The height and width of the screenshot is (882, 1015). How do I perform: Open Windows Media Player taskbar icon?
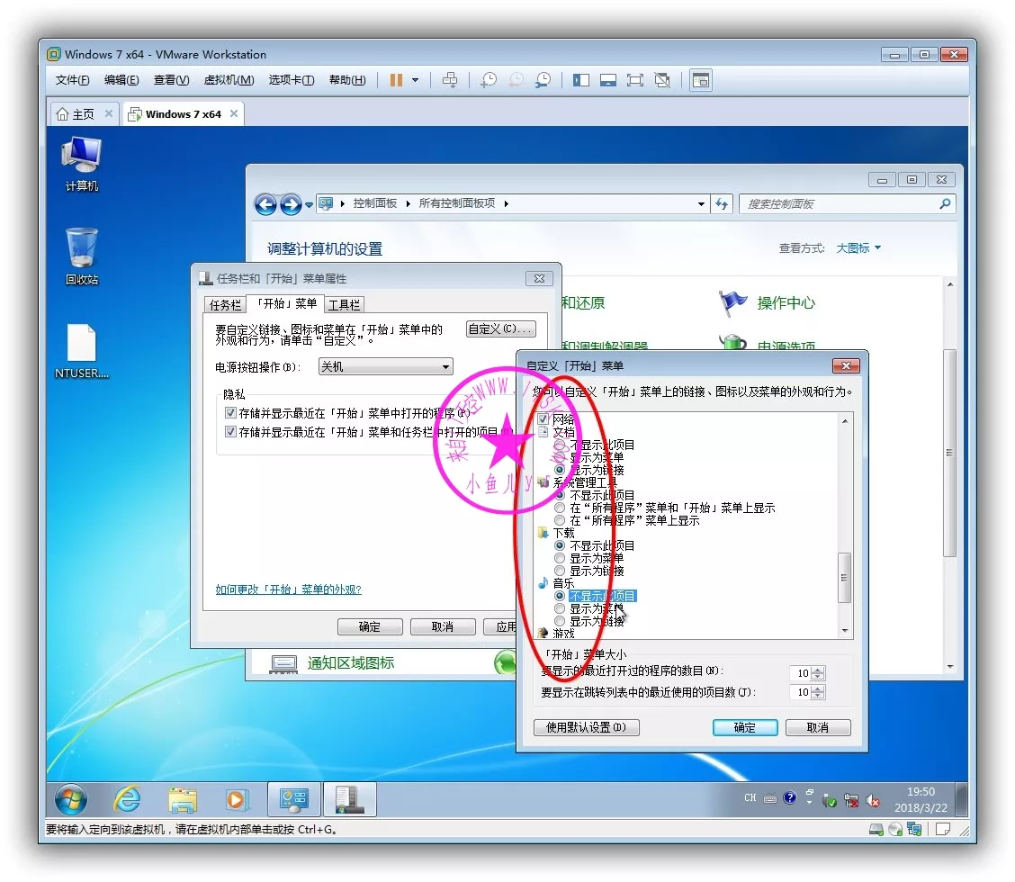pyautogui.click(x=237, y=799)
